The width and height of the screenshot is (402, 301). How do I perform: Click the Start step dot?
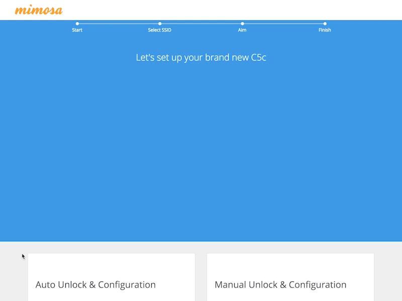click(x=77, y=24)
